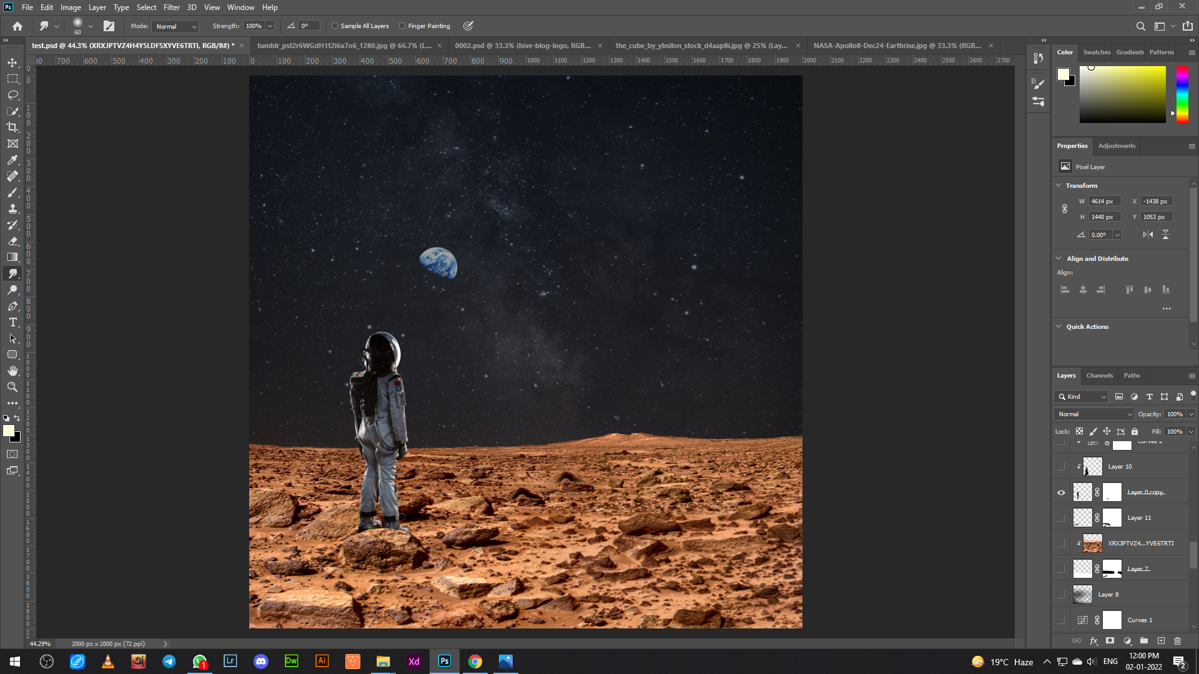Screen dimensions: 1199x674
Task: Show the Layer 7 layer
Action: (1061, 569)
